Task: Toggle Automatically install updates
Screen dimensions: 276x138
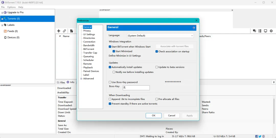Action: (x=110, y=67)
